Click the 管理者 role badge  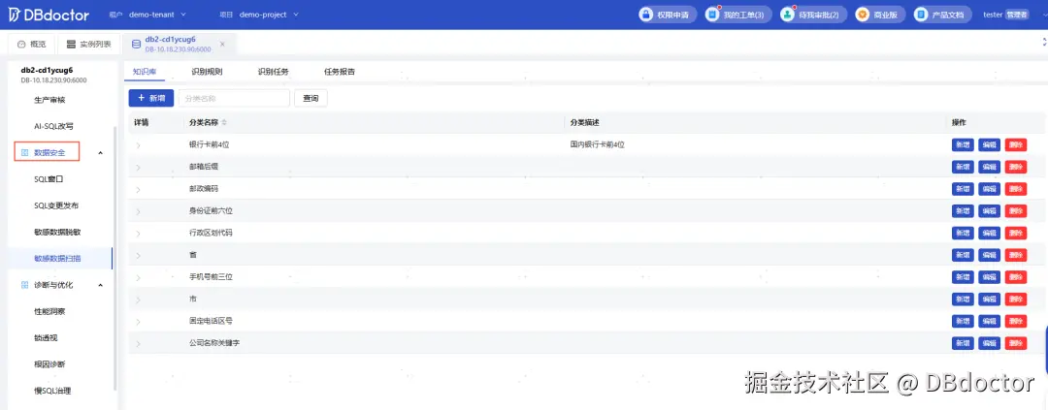click(x=1016, y=14)
